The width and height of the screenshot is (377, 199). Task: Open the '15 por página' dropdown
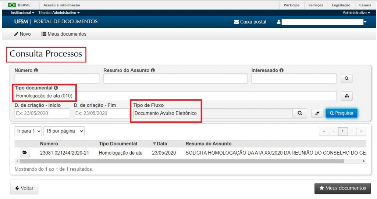64,131
